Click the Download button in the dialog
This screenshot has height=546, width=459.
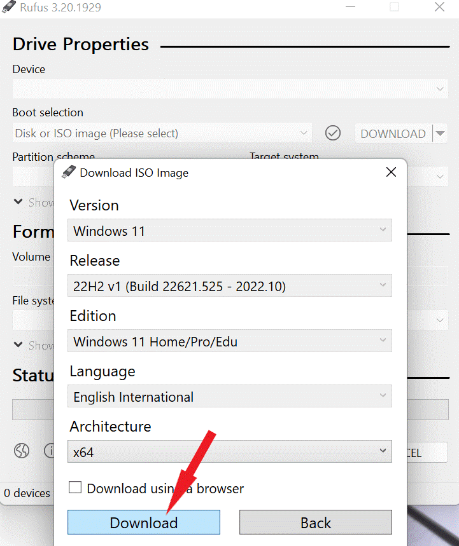pyautogui.click(x=144, y=522)
